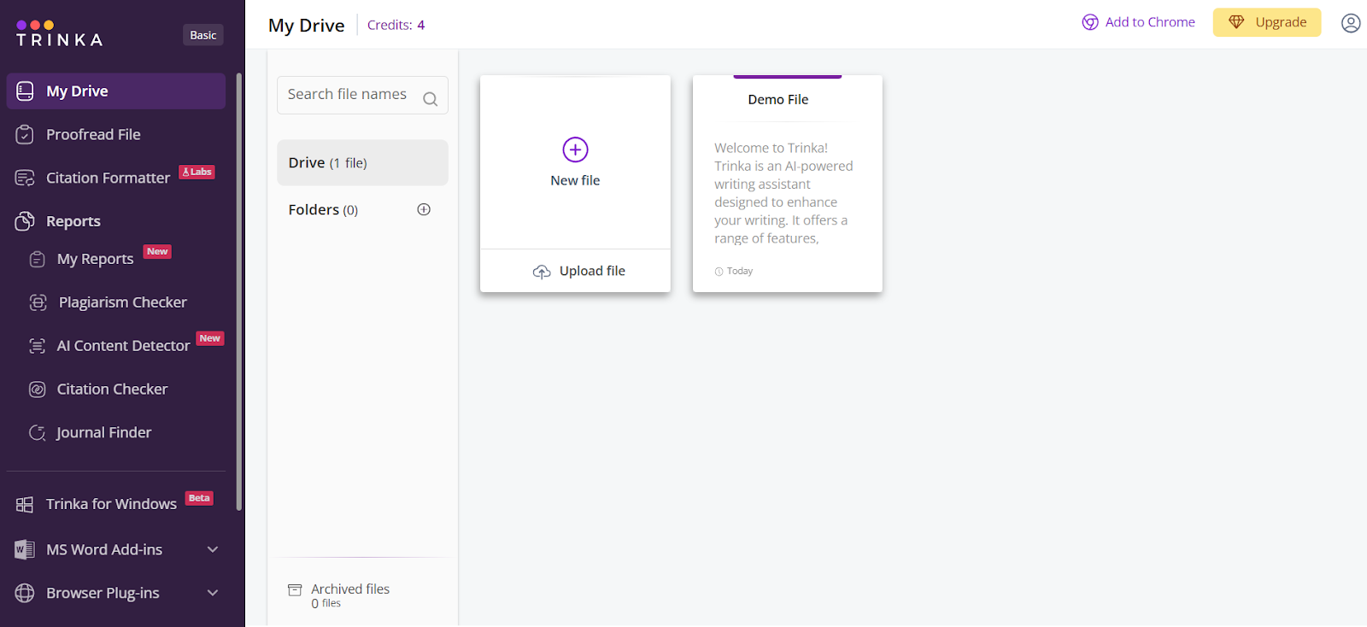
Task: Click the My Reports icon
Action: pyautogui.click(x=37, y=259)
